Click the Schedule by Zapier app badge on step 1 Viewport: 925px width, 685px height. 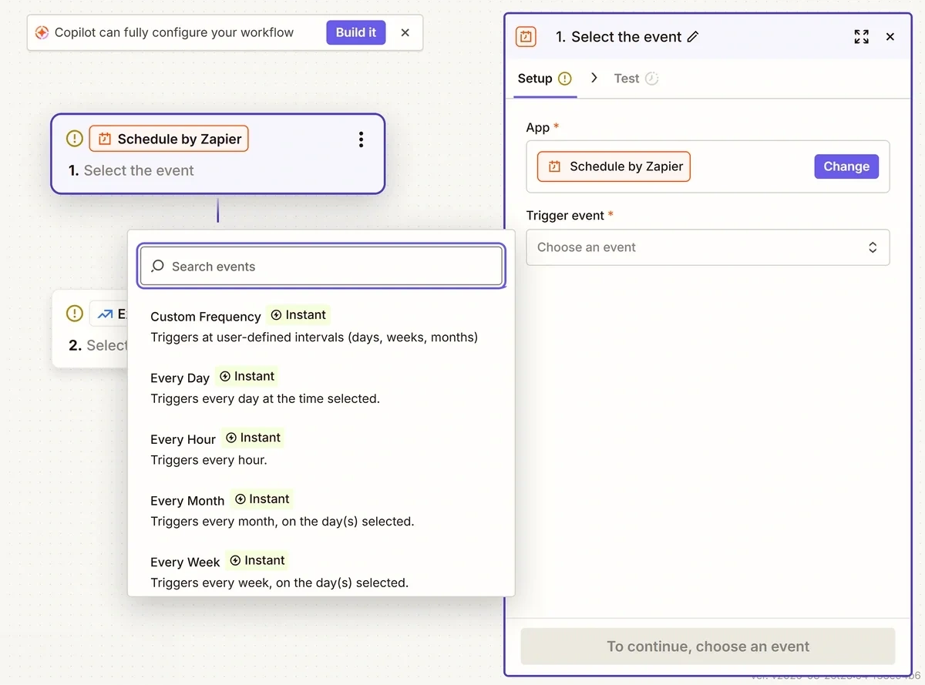coord(169,139)
